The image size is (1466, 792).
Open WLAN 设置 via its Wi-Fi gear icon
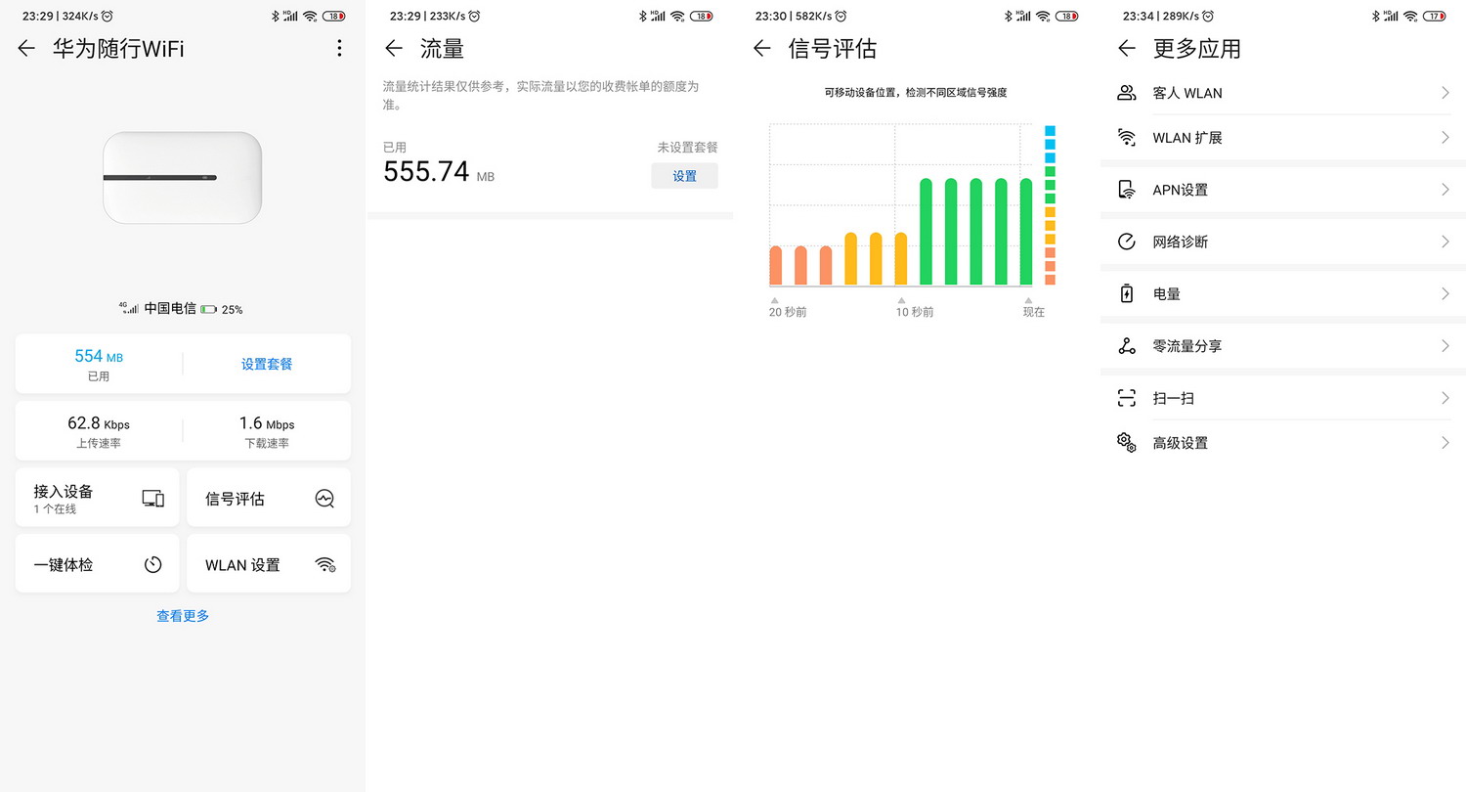point(324,563)
